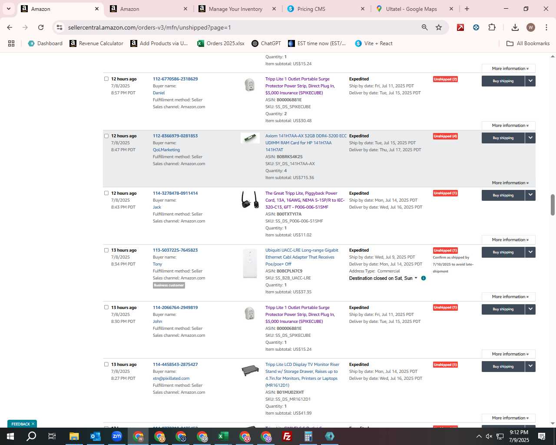Open Windows Start menu
This screenshot has height=445, width=556.
point(10,436)
